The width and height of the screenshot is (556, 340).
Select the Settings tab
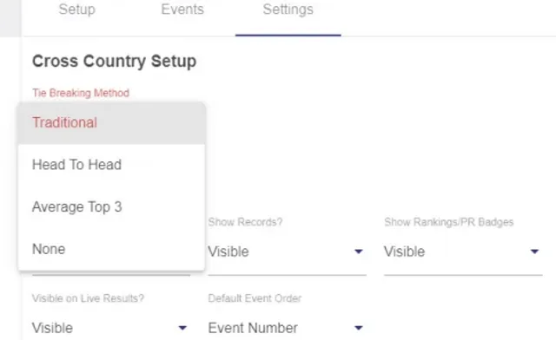point(288,10)
